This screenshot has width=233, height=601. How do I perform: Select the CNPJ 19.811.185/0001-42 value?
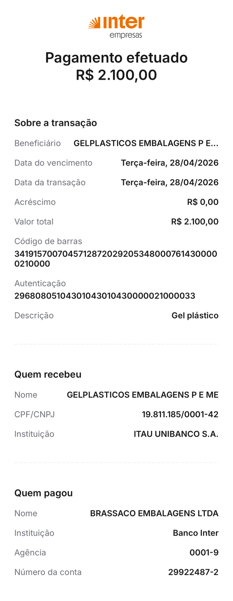(x=180, y=415)
